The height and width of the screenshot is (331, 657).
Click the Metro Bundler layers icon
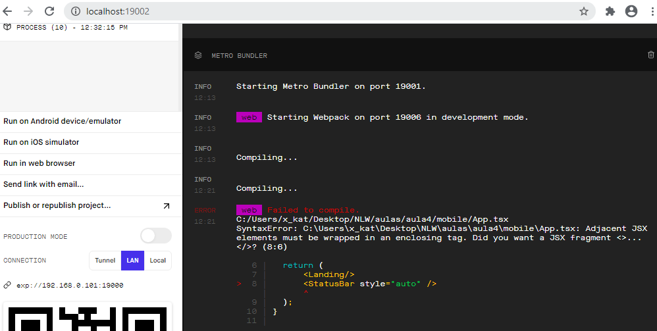coord(198,55)
